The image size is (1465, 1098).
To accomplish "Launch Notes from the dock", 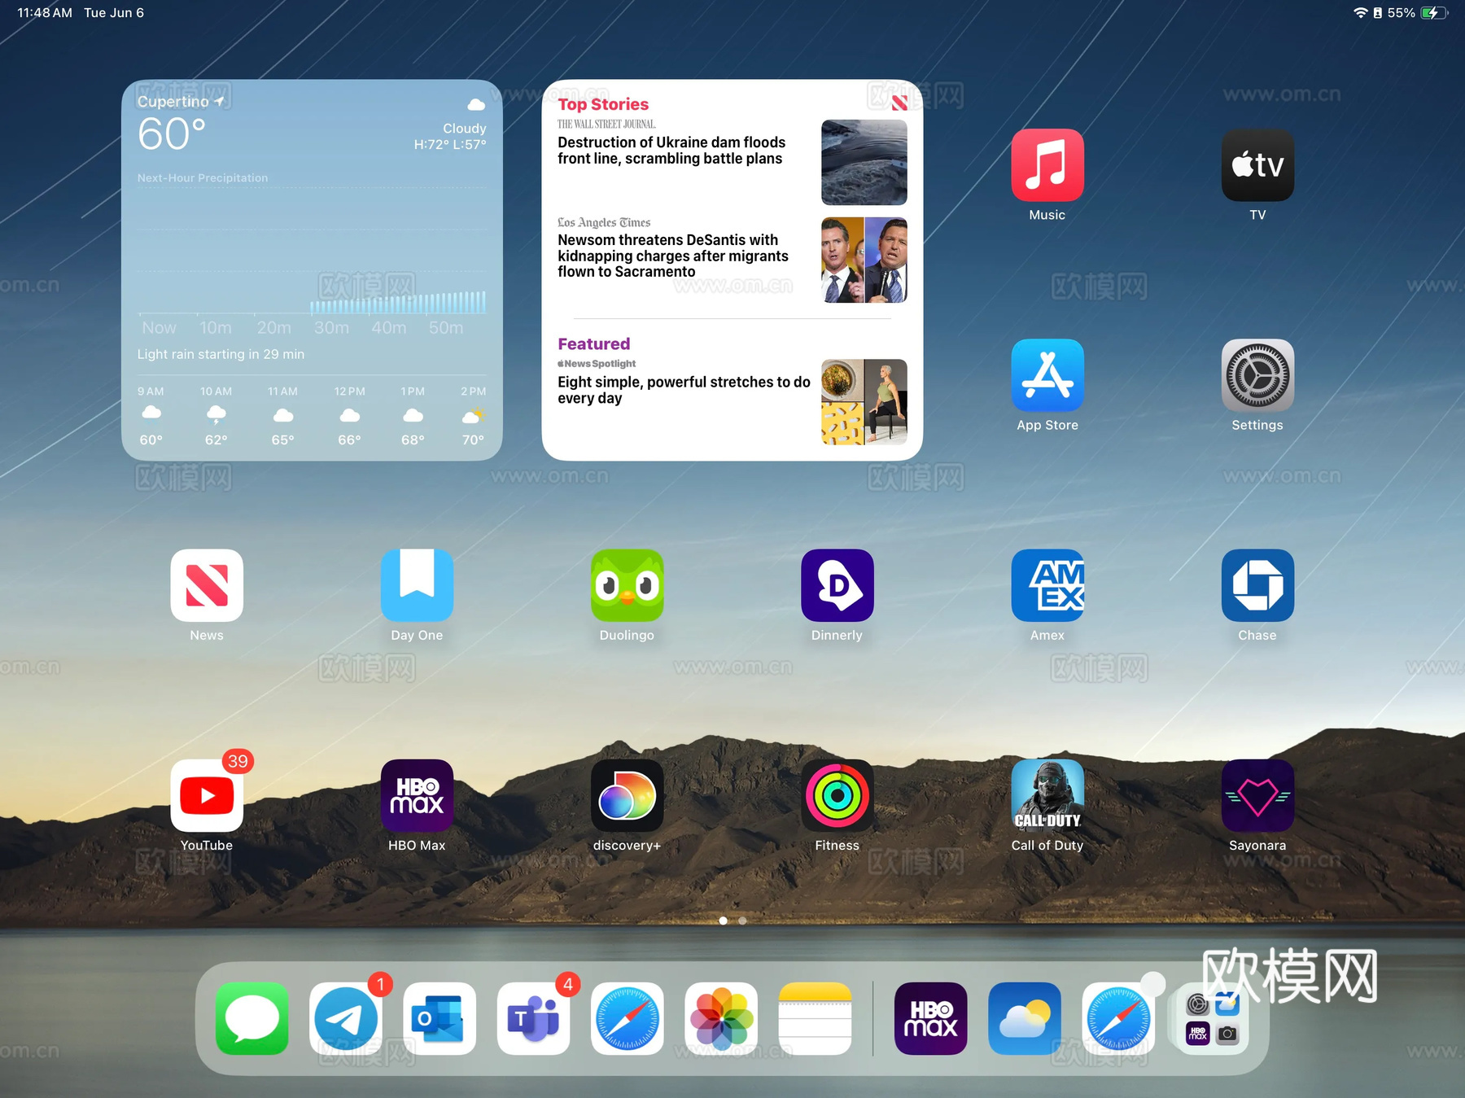I will [815, 1018].
